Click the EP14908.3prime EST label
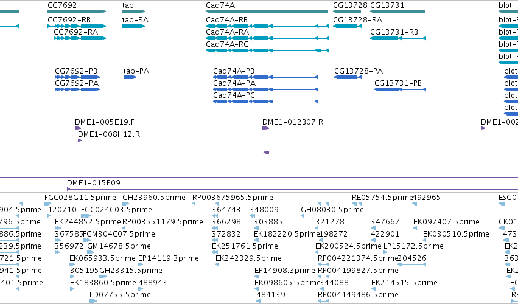Viewport: 518px width, 304px height. coord(284,271)
